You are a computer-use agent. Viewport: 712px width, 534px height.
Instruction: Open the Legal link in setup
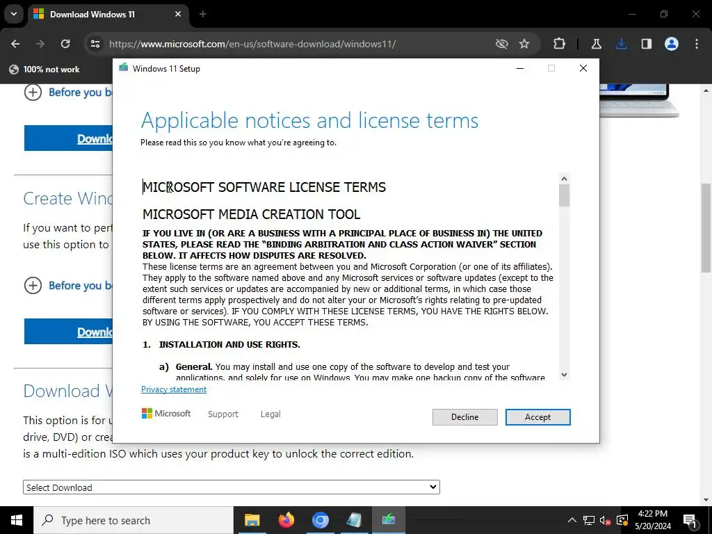(270, 414)
